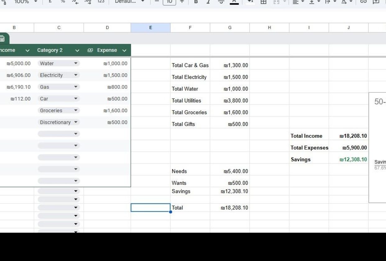Decrease font size with the minus button
This screenshot has height=261, width=386.
(157, 2)
